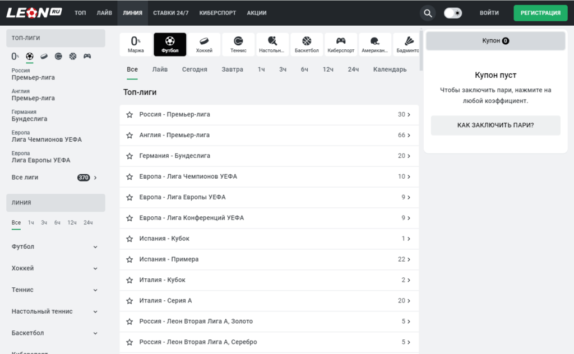
Task: Open Европа Лига Чемпионов УЕФА in sidebar
Action: point(47,137)
